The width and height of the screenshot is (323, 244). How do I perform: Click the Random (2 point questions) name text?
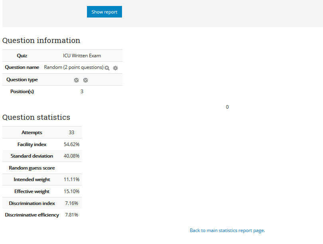pos(74,67)
